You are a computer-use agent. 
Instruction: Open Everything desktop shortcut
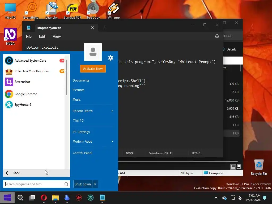[x=31, y=11]
